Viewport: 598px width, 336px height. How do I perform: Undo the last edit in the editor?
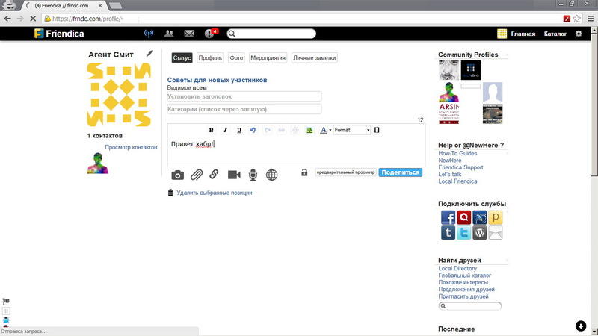pos(253,130)
